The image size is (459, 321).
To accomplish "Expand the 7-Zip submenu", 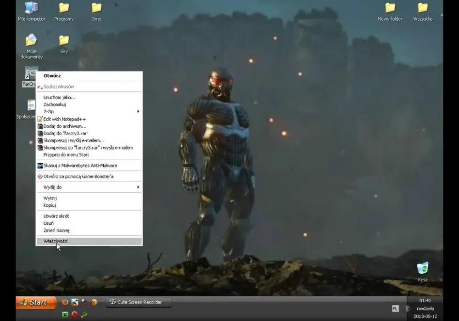I will (x=89, y=112).
